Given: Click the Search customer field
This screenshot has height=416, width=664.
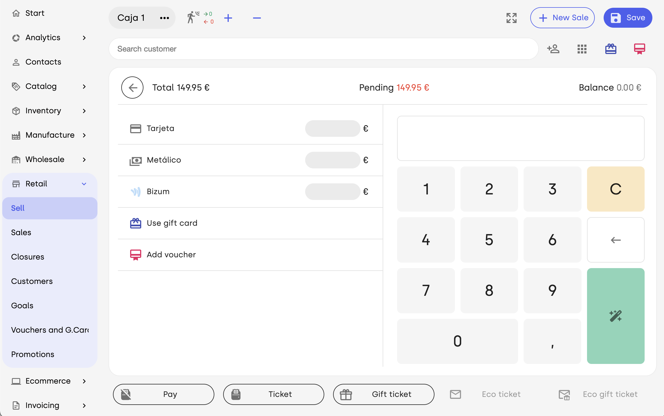Looking at the screenshot, I should [x=324, y=49].
